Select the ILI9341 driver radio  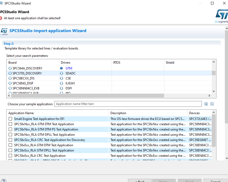[61, 83]
